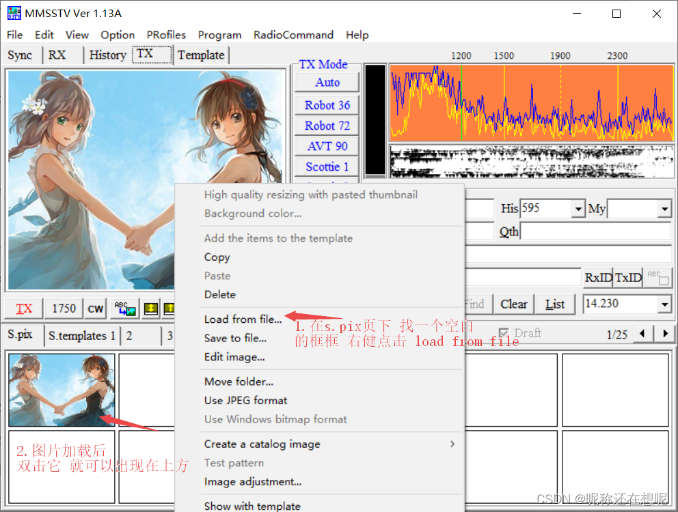The height and width of the screenshot is (512, 678).
Task: Click the Qth input field
Action: (595, 231)
